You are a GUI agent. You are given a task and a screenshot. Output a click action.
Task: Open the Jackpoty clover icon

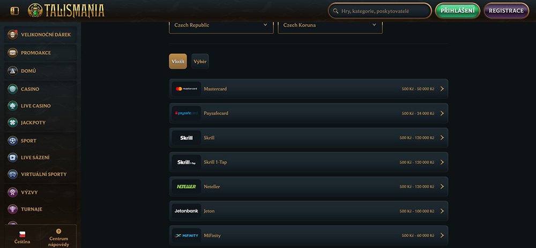(x=13, y=123)
